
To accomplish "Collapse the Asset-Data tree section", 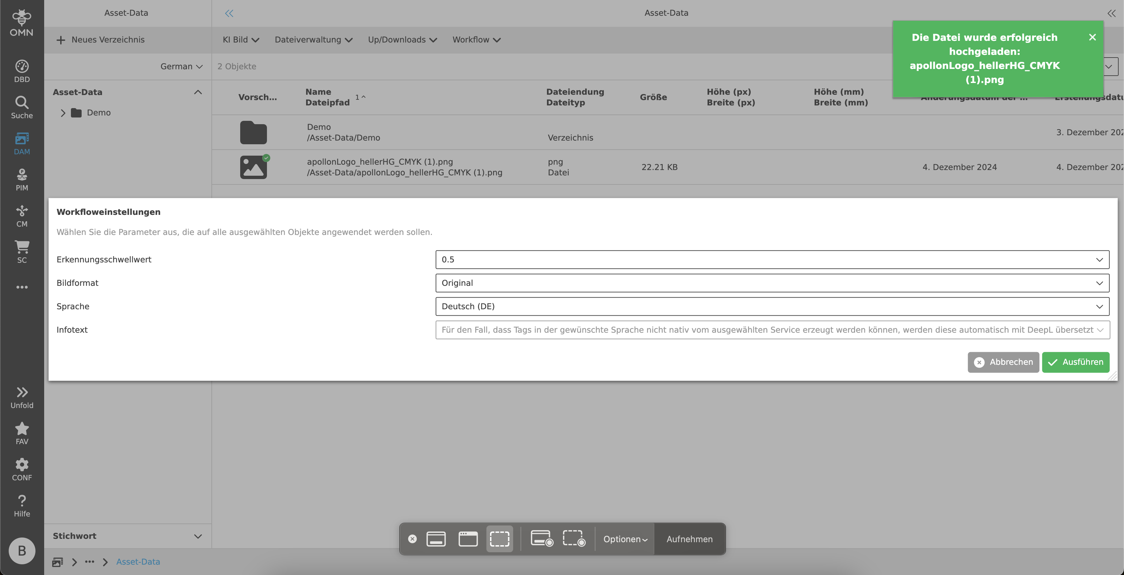I will [198, 92].
